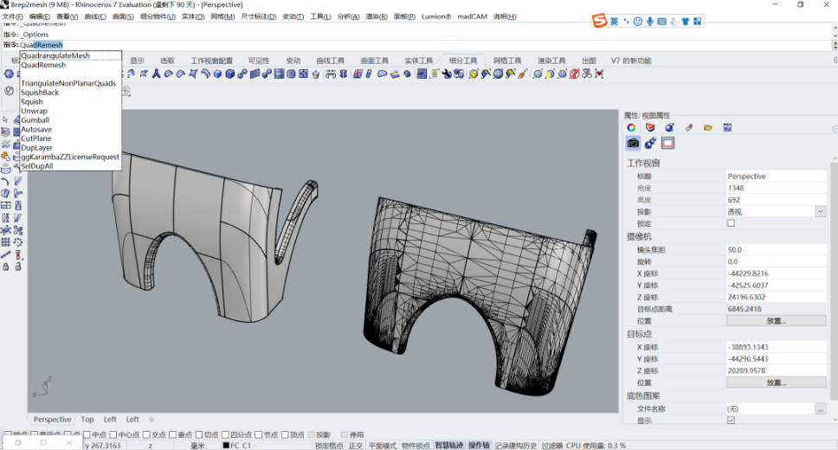Click the black FC C1 layer color swatch
Image resolution: width=838 pixels, height=450 pixels.
click(226, 445)
